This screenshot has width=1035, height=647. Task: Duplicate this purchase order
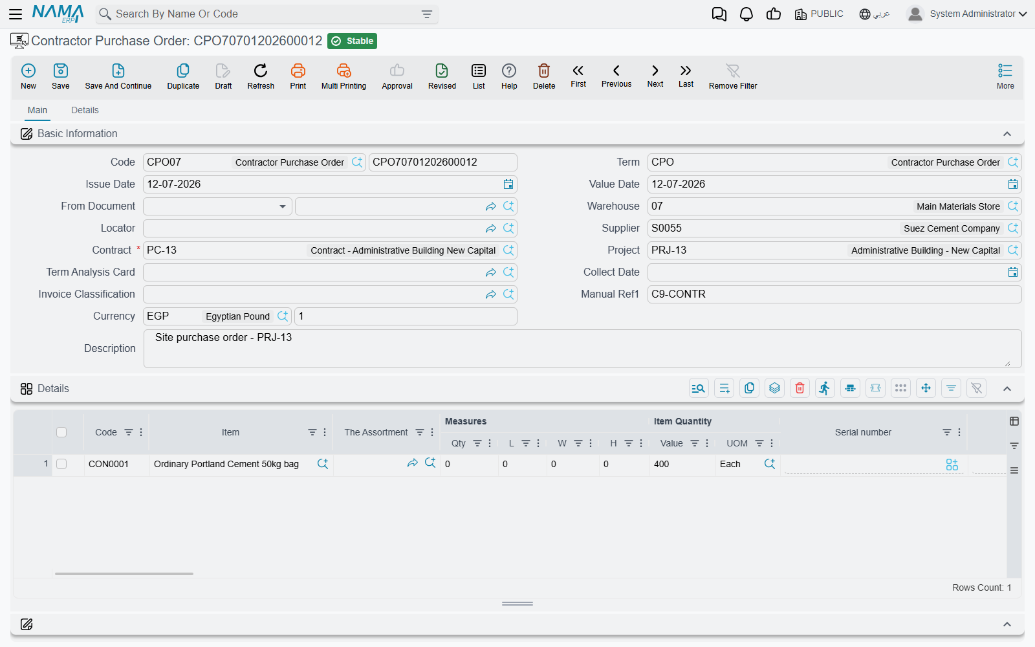coord(183,76)
